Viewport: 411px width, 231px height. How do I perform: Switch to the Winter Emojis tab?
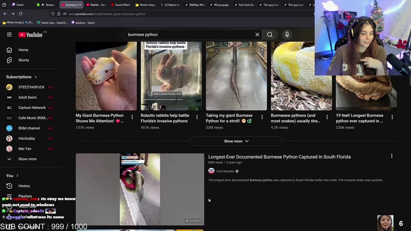pos(145,5)
